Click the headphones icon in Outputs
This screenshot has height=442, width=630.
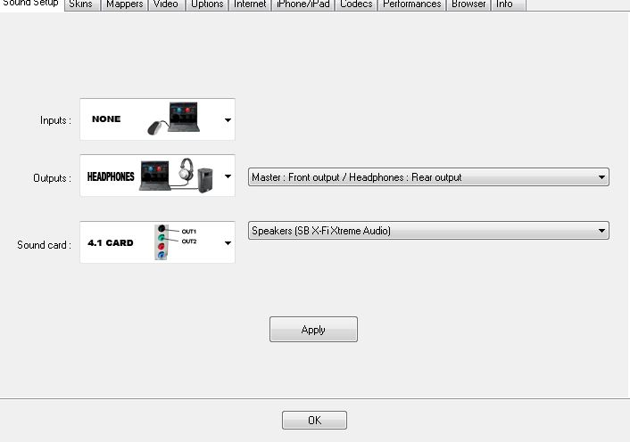coord(187,168)
